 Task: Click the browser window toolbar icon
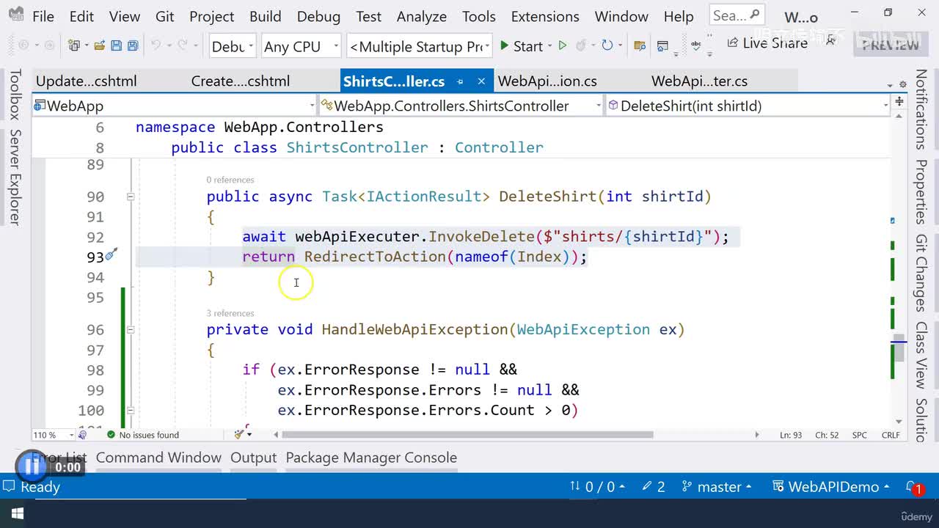pos(662,45)
